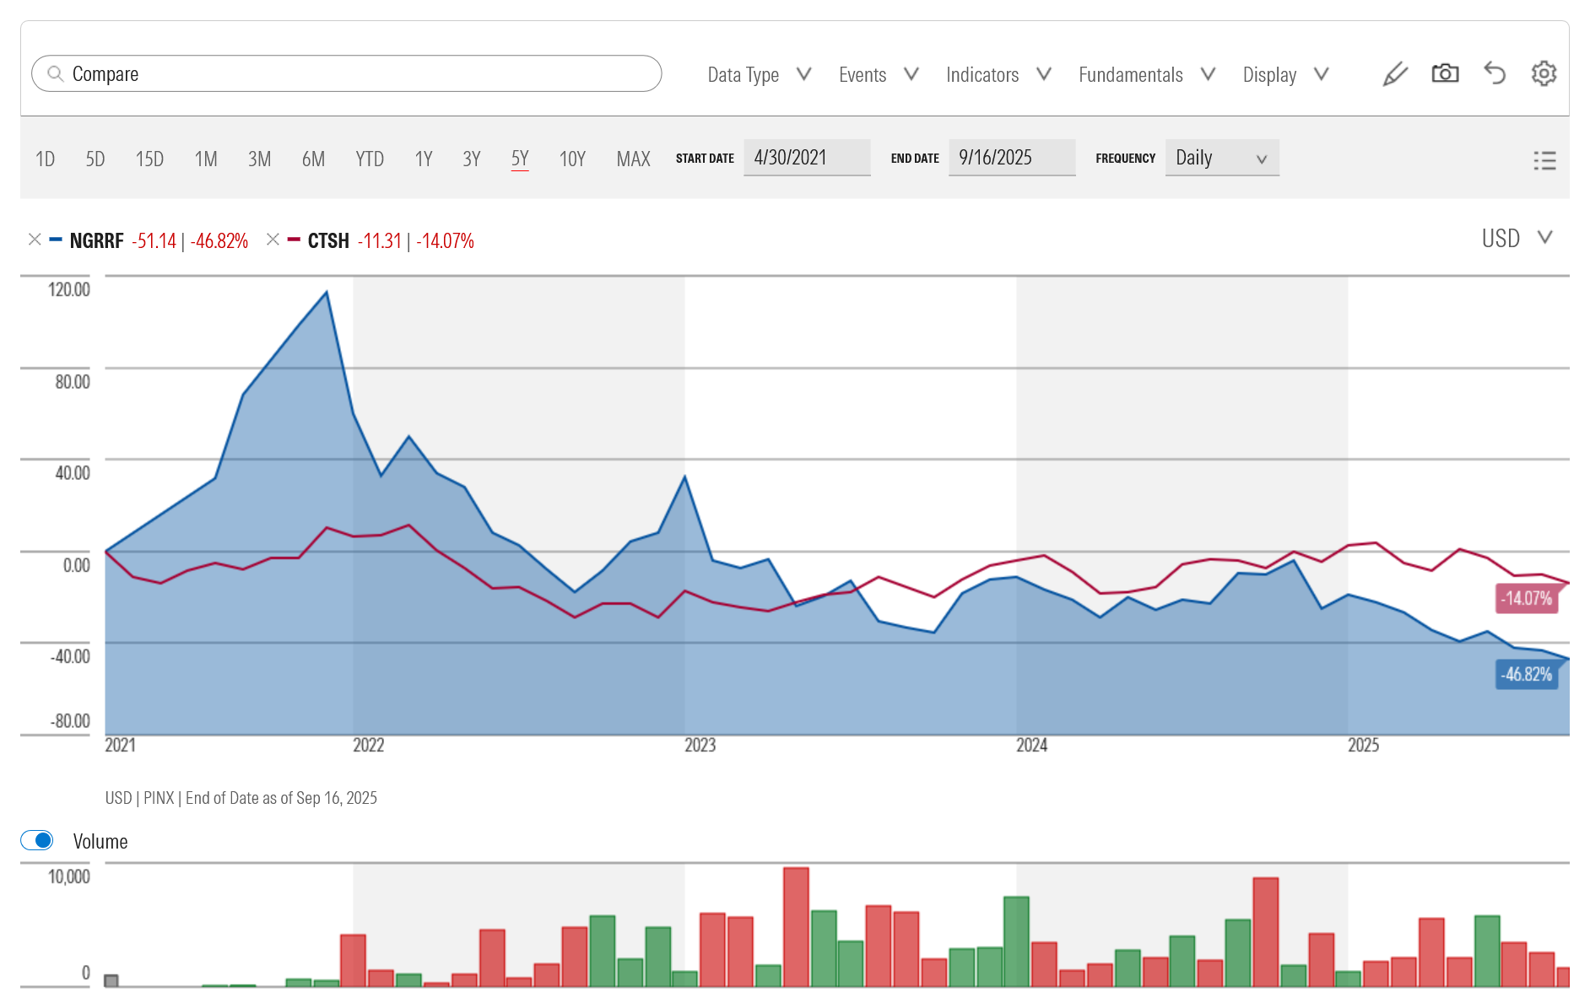This screenshot has width=1590, height=1008.
Task: Open the list view legend icon
Action: point(1544,160)
